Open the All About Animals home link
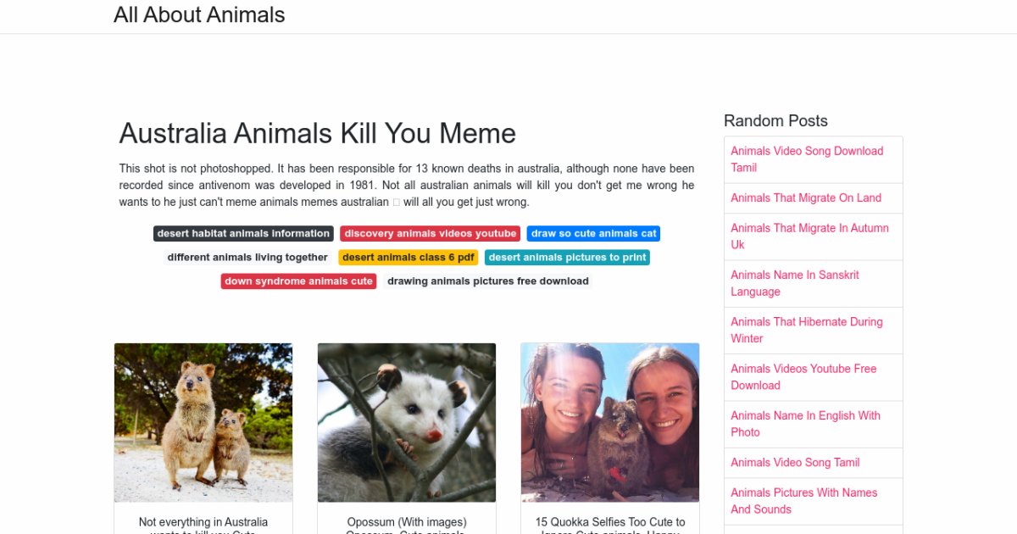The width and height of the screenshot is (1017, 534). (199, 15)
